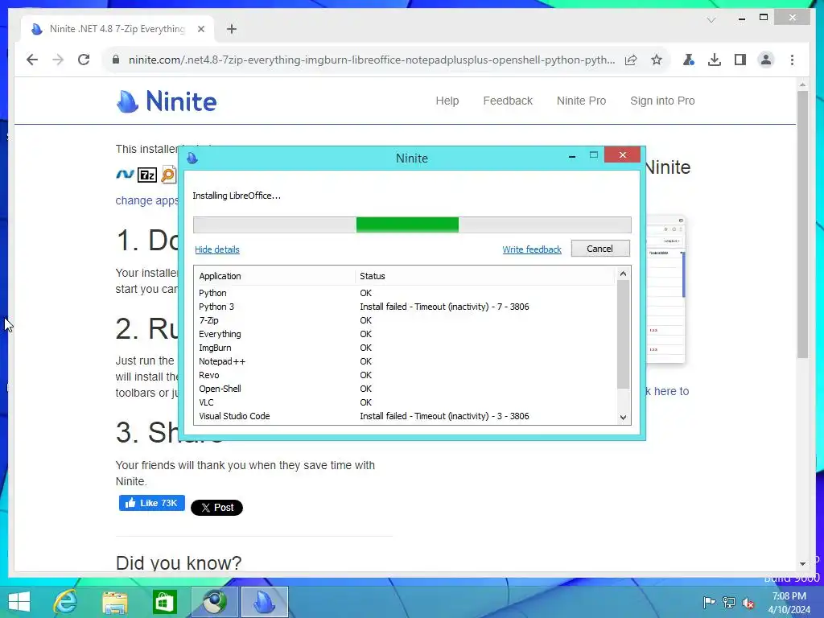Click Hide details link
Screen dimensions: 824x618
point(217,249)
